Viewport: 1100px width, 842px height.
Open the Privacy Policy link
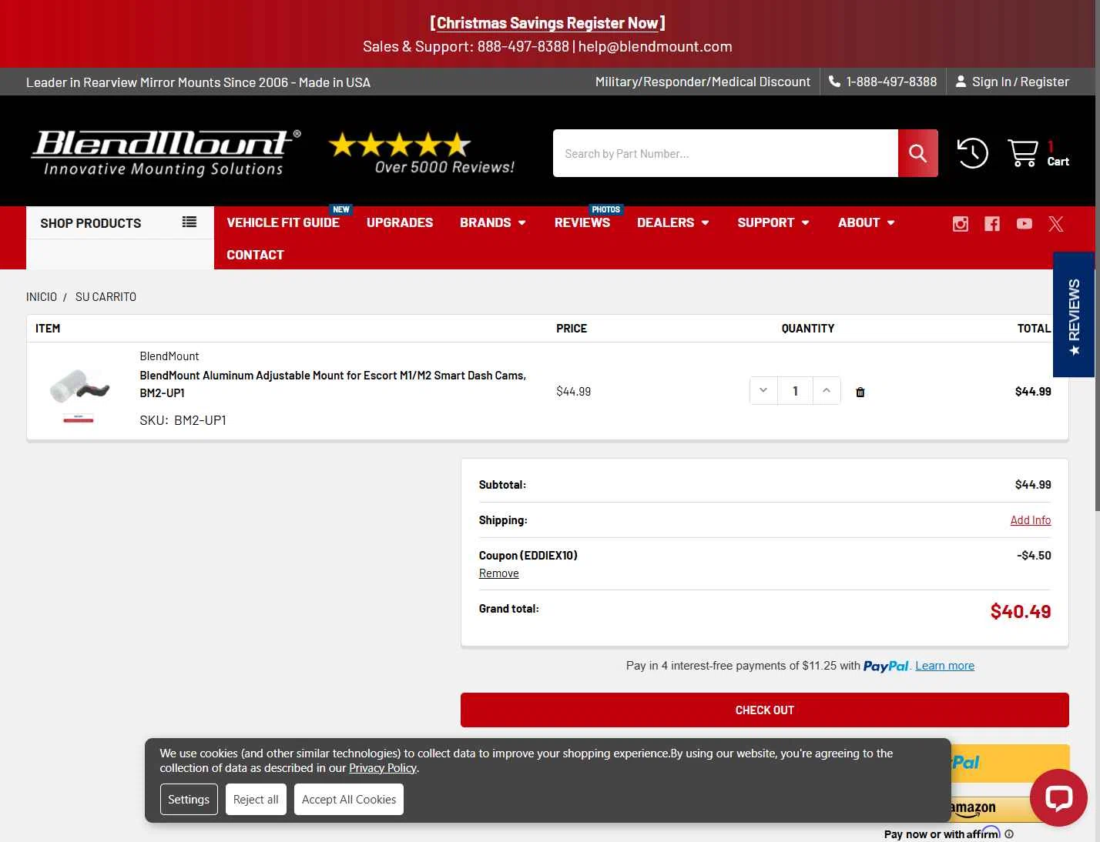[x=383, y=768]
